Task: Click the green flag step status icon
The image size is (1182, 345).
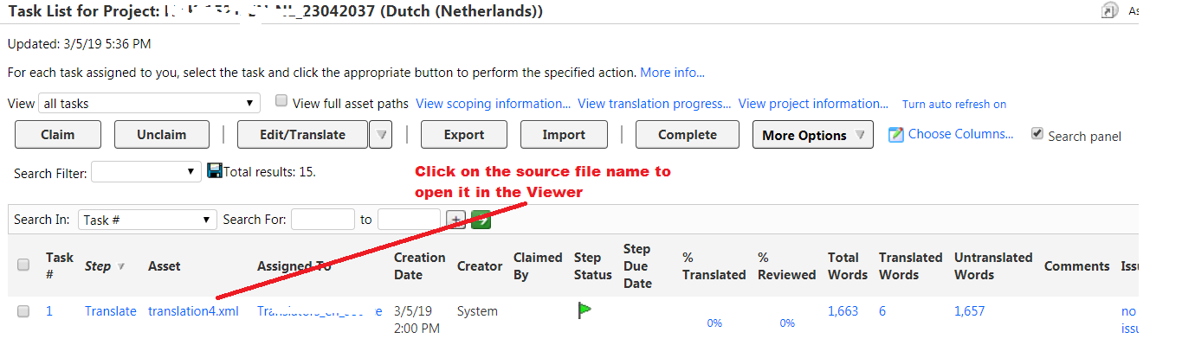Action: tap(585, 310)
